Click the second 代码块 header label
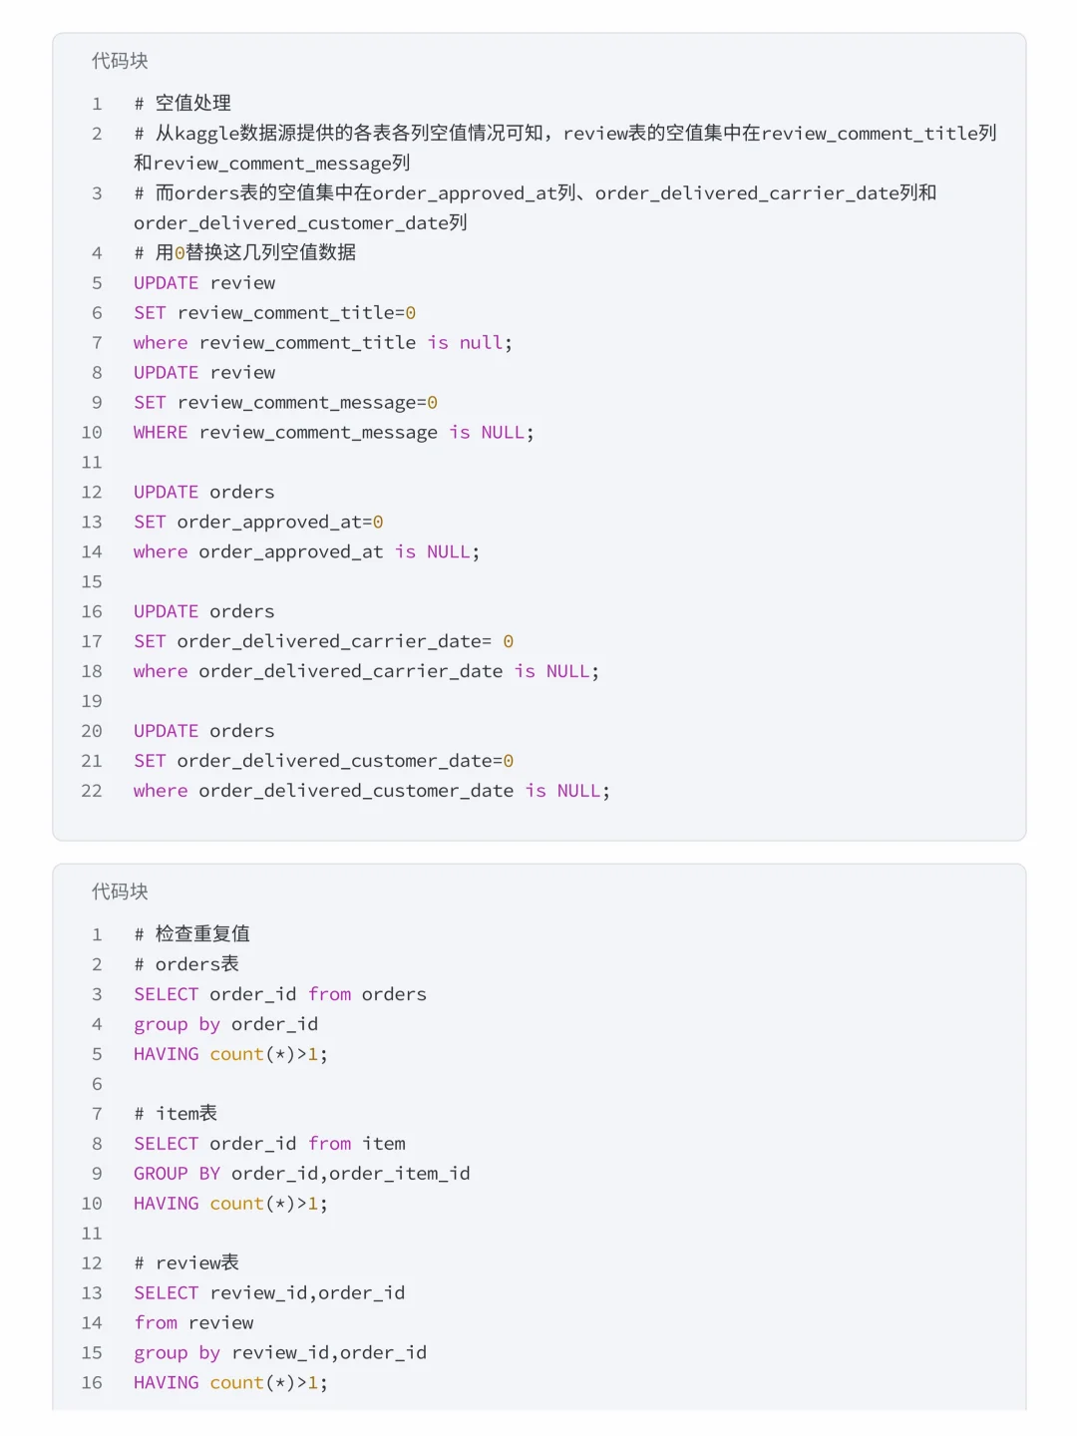This screenshot has height=1436, width=1077. (x=120, y=892)
